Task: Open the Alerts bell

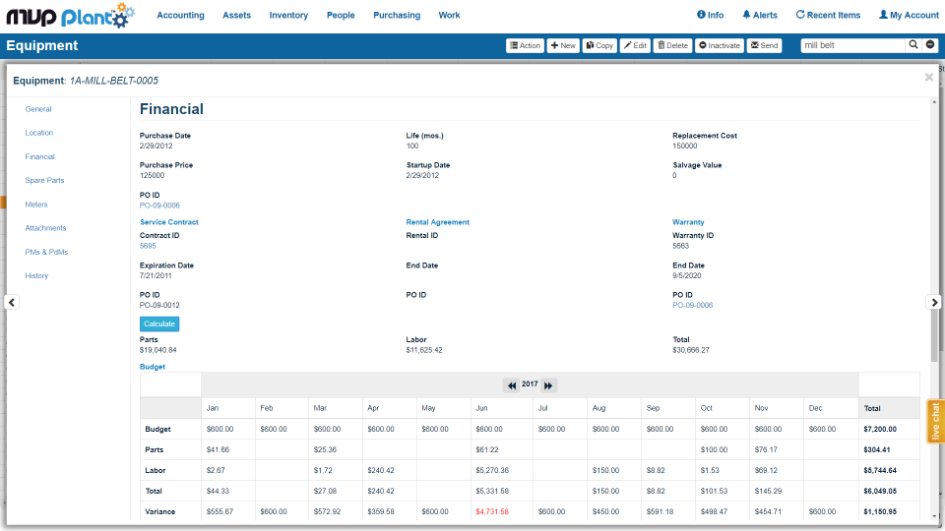Action: [x=759, y=15]
